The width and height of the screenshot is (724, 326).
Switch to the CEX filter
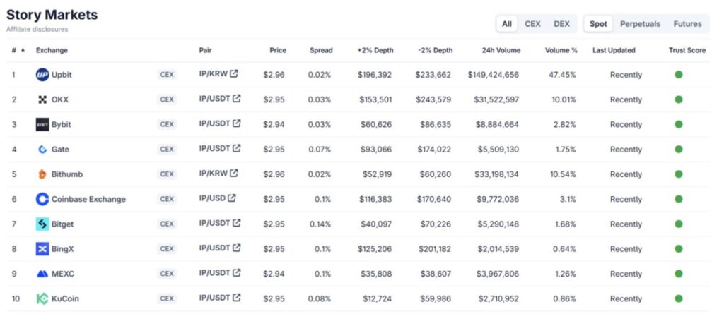click(x=532, y=24)
